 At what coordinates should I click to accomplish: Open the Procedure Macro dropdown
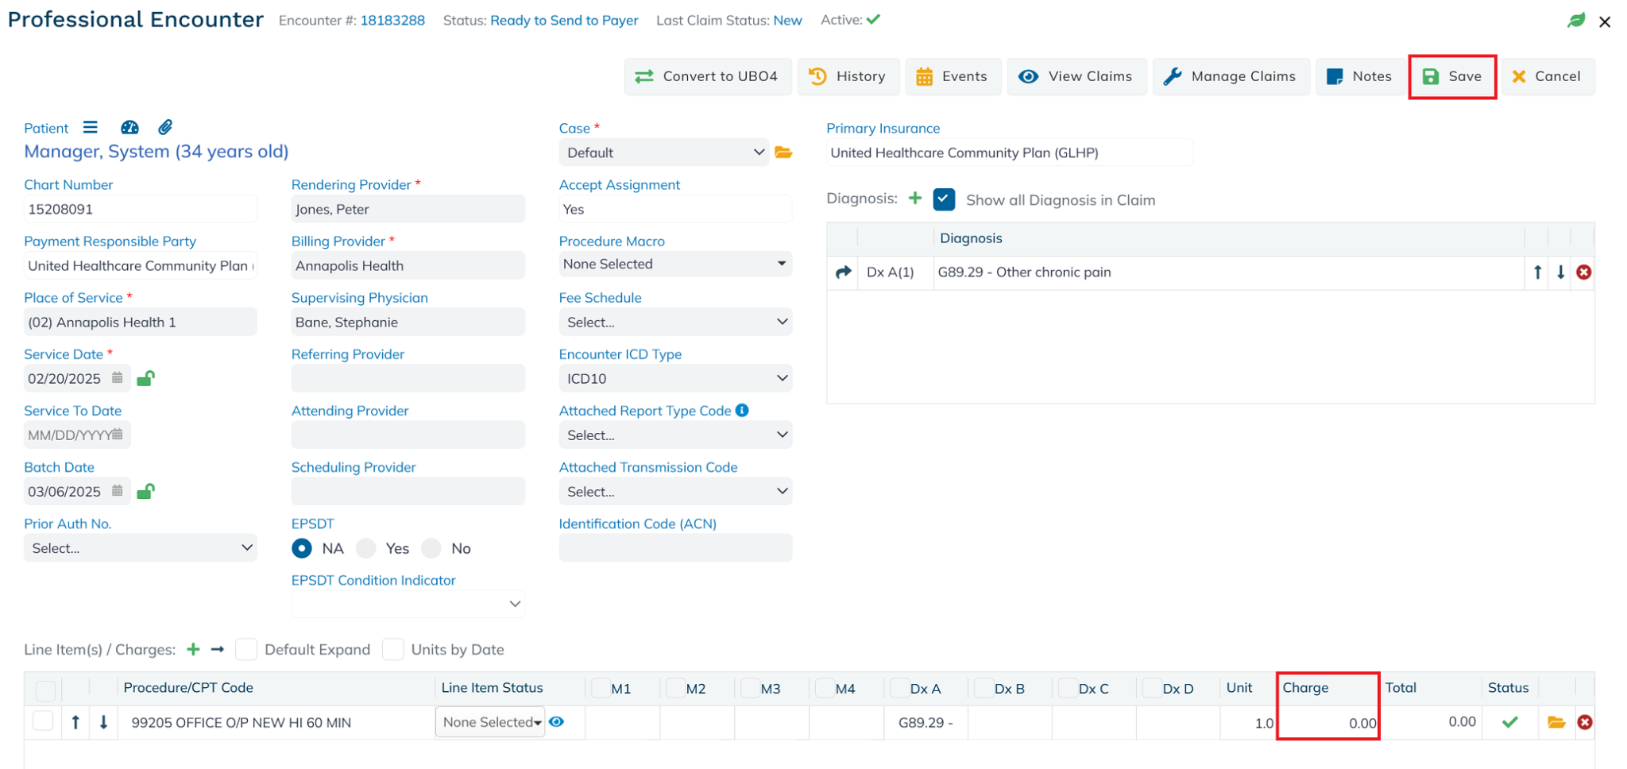[x=675, y=265]
